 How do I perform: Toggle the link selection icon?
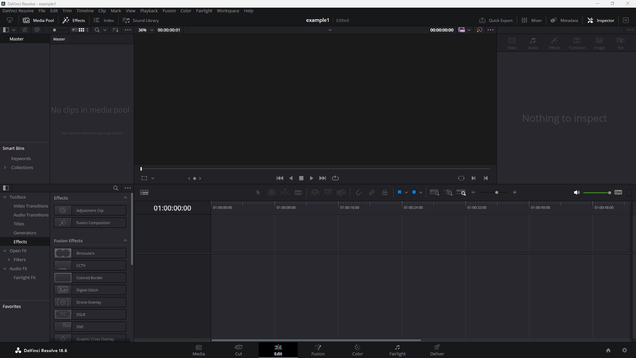point(372,193)
